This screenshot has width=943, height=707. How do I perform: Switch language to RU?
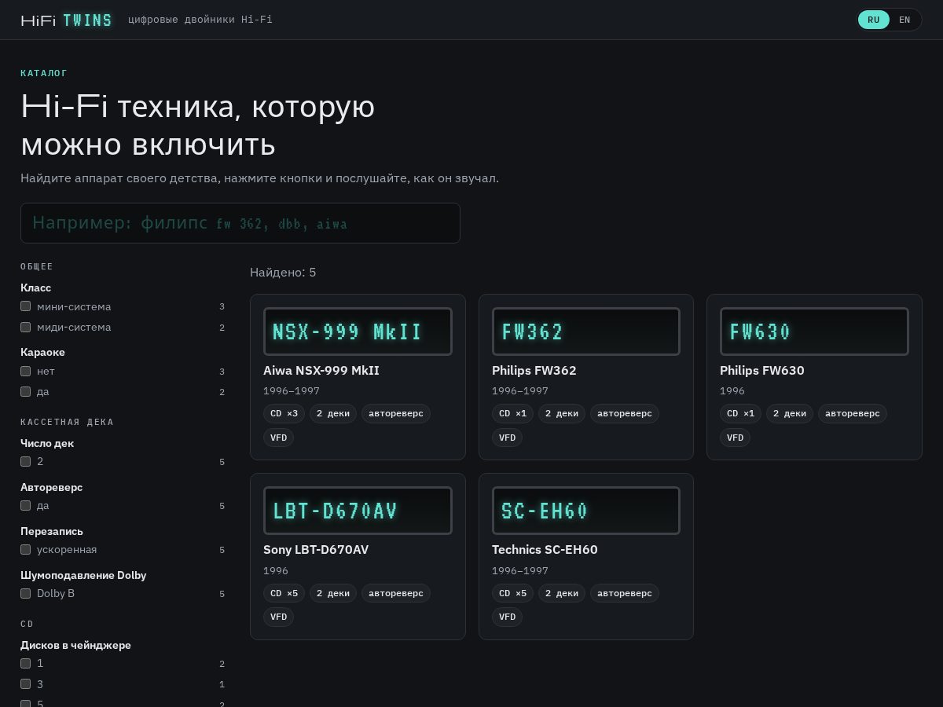[x=874, y=20]
